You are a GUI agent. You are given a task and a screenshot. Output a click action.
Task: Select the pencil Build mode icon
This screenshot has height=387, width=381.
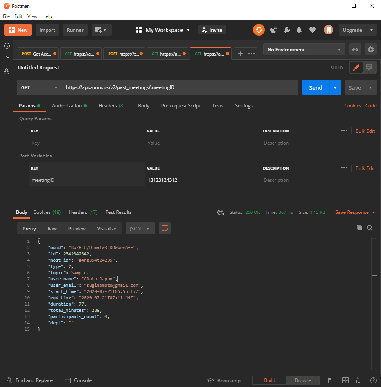pyautogui.click(x=356, y=67)
